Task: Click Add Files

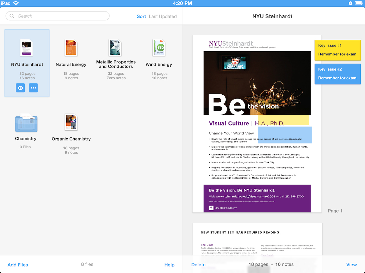Action: [x=18, y=265]
